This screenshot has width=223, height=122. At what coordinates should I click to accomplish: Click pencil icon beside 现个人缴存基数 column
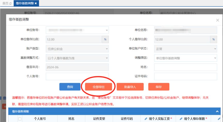[x=181, y=119]
